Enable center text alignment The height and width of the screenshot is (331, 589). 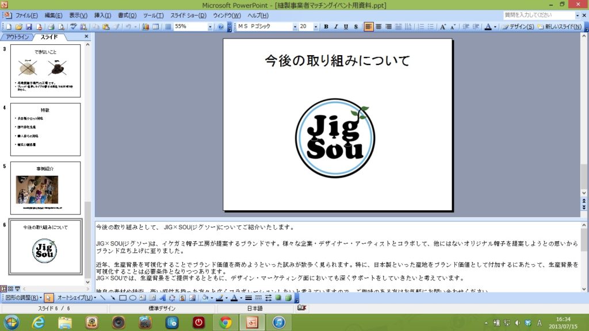378,27
